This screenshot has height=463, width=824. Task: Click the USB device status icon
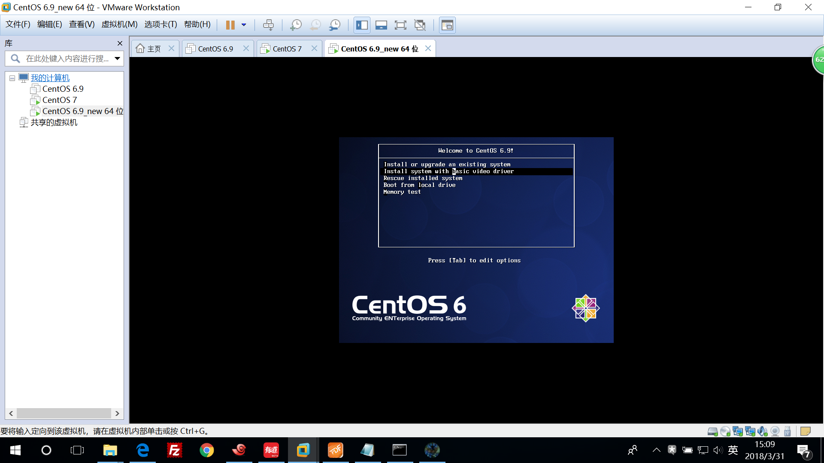click(x=788, y=431)
